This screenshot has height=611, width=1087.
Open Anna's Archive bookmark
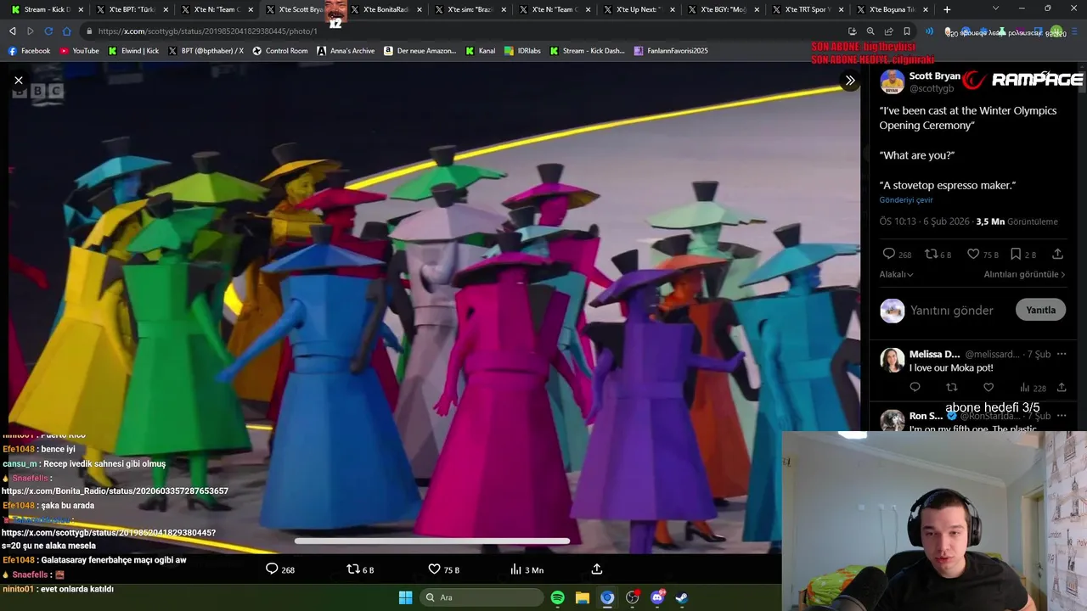346,51
